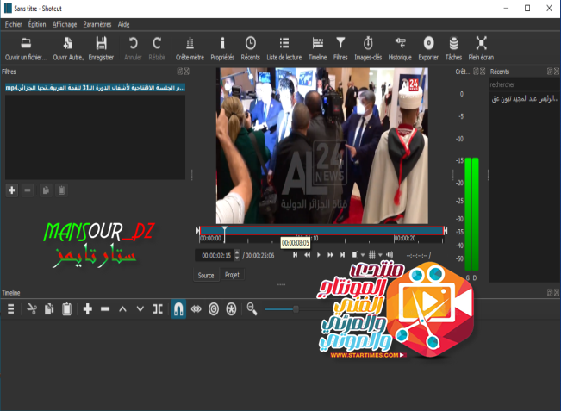Click the current timecode field 00:00:02:15
Screen dimensions: 561x411
coord(216,255)
